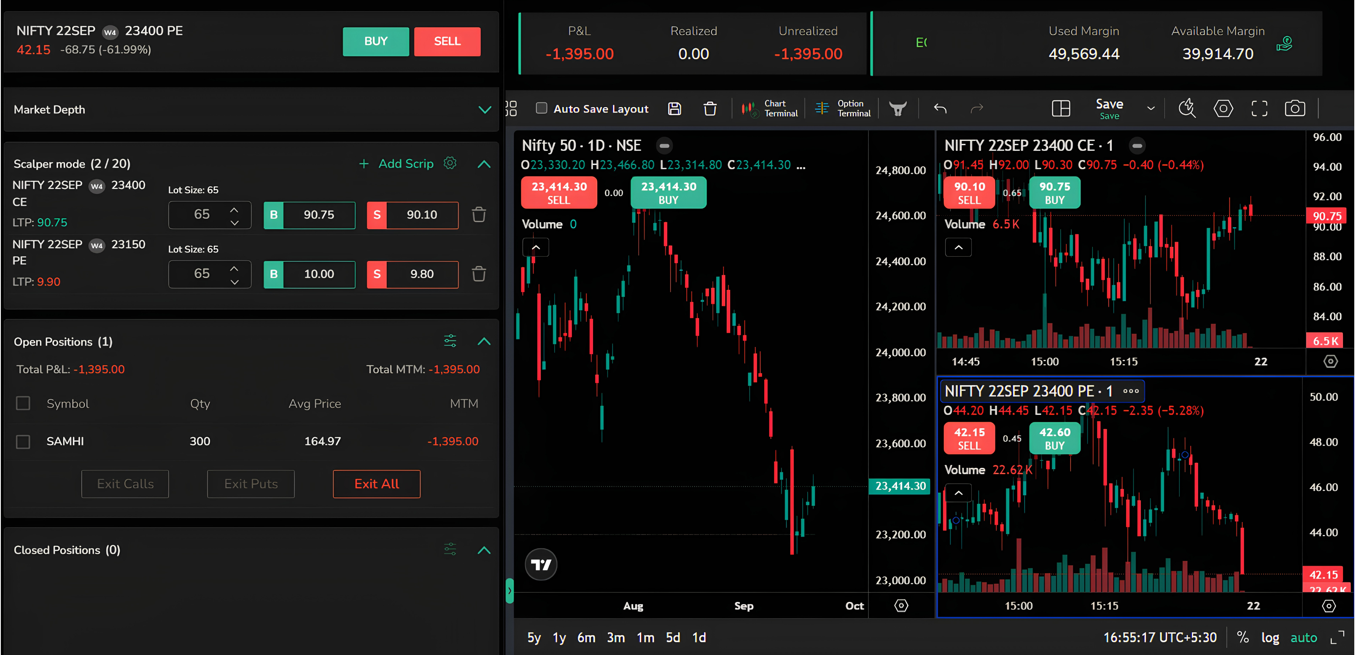Open the Option Terminal
This screenshot has height=655, width=1361.
[x=843, y=109]
